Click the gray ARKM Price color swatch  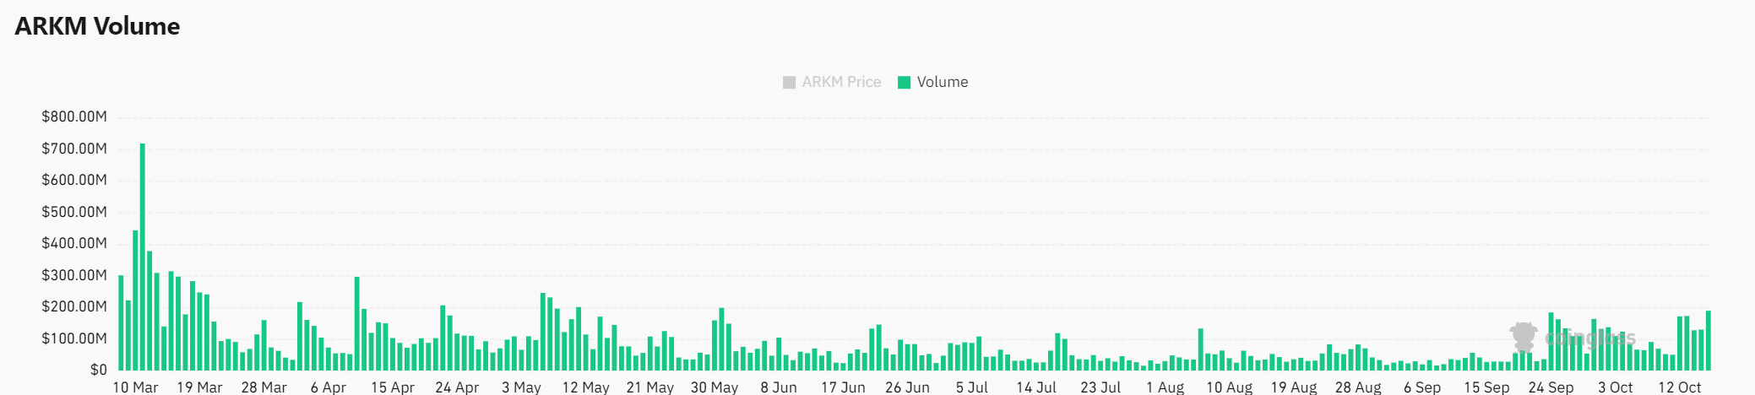click(789, 83)
